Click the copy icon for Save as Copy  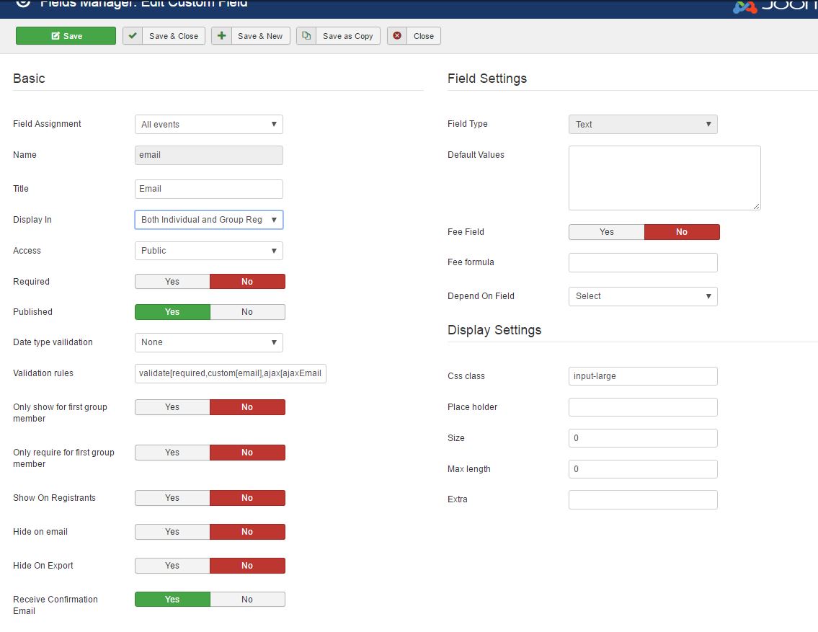point(306,36)
